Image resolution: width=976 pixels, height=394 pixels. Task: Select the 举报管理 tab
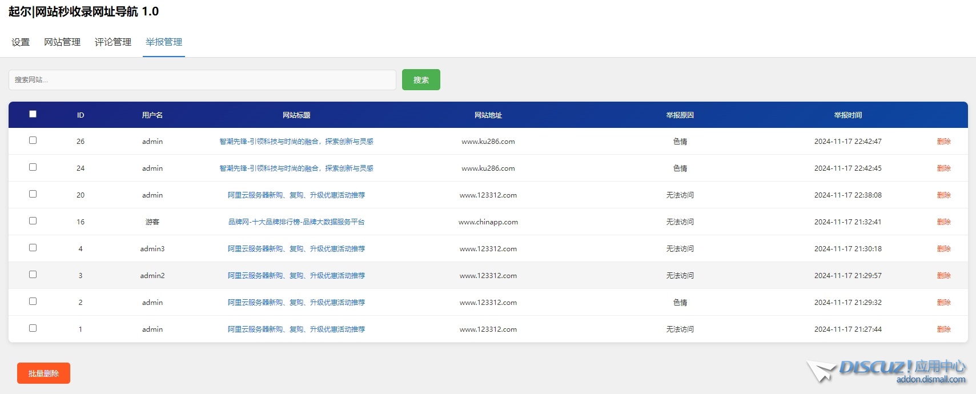point(164,42)
